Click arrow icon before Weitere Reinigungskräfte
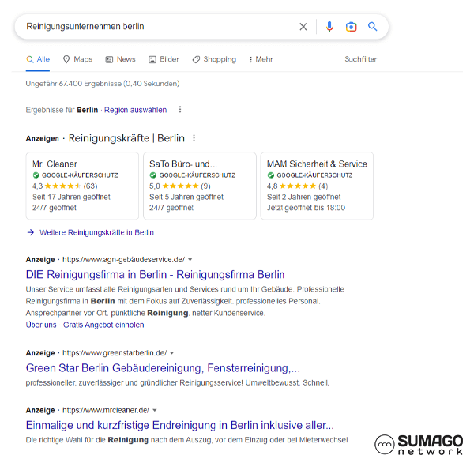Viewport: 474px width, 474px height. (31, 232)
